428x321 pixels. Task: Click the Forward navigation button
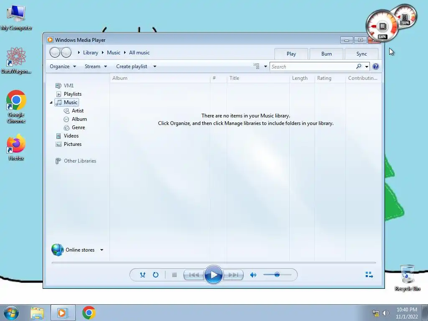(66, 52)
